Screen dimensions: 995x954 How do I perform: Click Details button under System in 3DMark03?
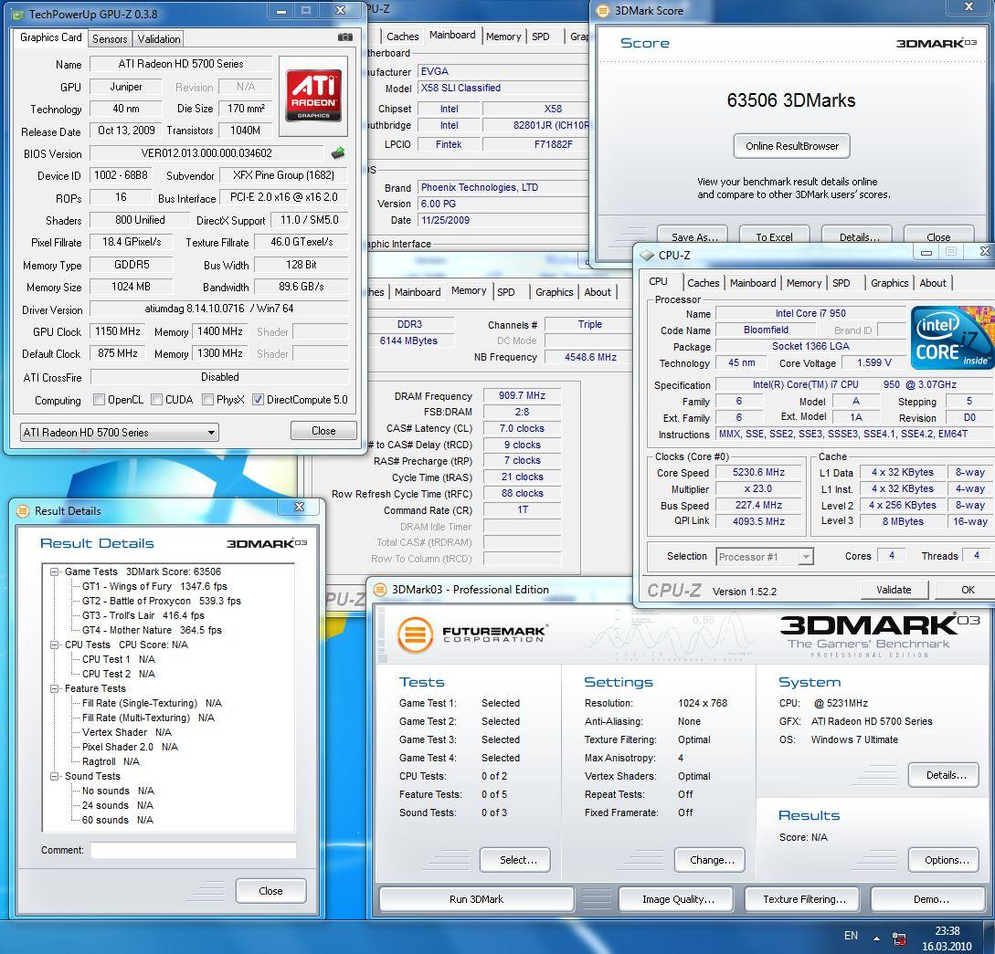945,774
